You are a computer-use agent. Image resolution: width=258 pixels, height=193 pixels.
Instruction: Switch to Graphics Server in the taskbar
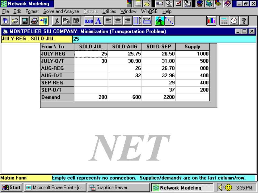point(119,187)
